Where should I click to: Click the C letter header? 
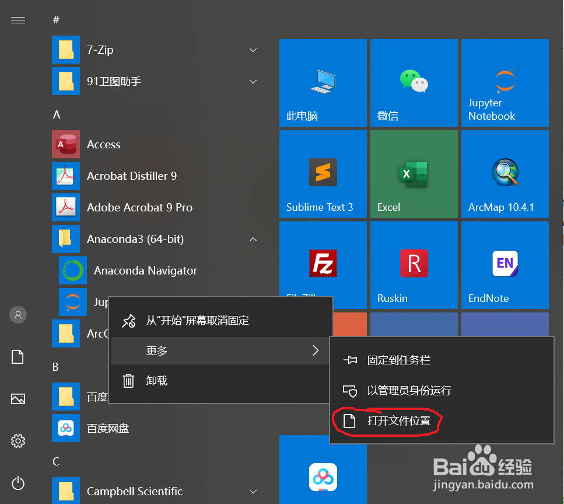click(x=56, y=461)
